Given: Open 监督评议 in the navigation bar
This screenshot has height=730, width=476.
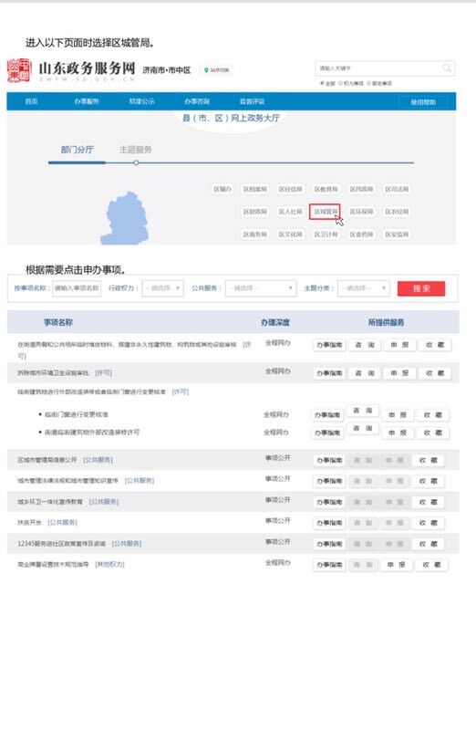Looking at the screenshot, I should (x=253, y=101).
